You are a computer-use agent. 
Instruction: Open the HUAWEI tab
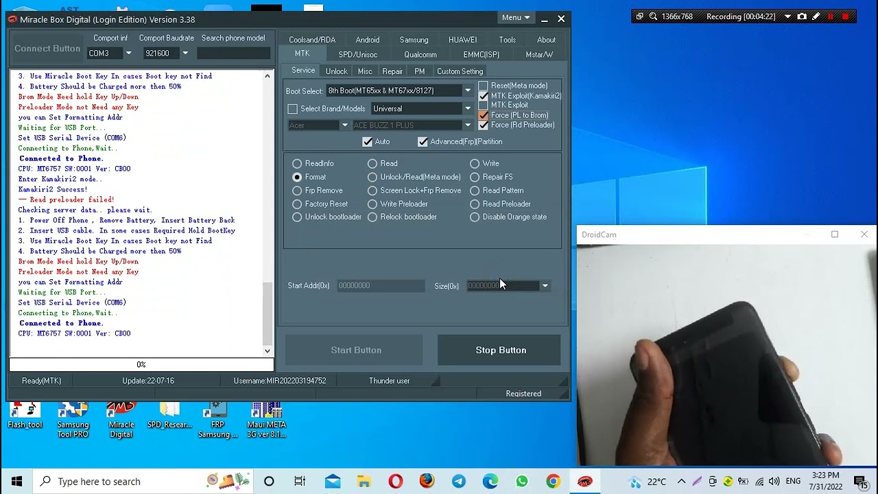click(462, 40)
